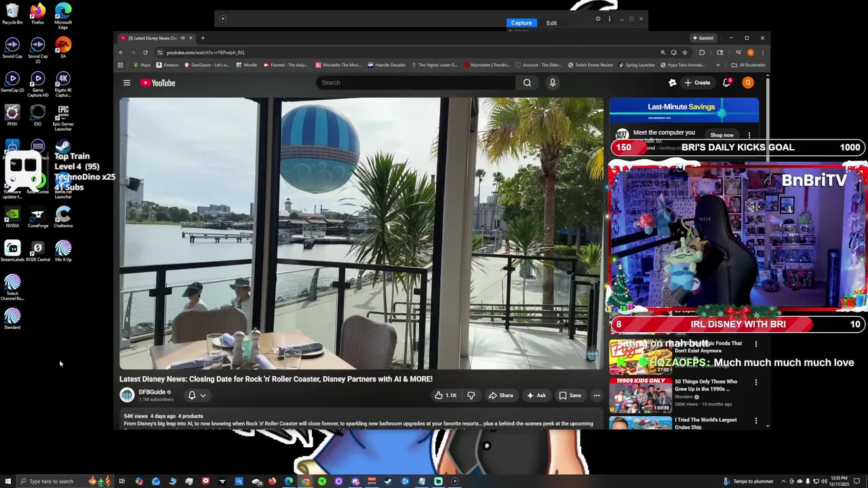
Task: Switch to the Edit tab in top window
Action: point(551,23)
